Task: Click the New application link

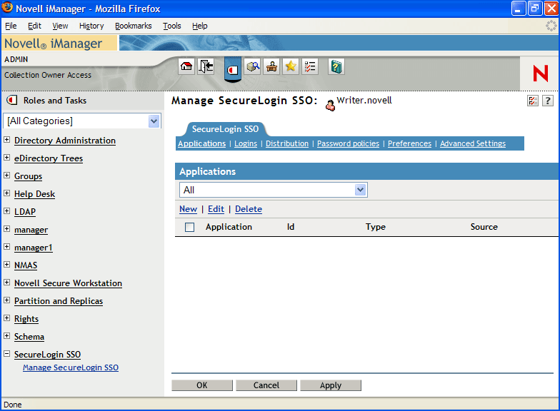Action: coord(189,209)
